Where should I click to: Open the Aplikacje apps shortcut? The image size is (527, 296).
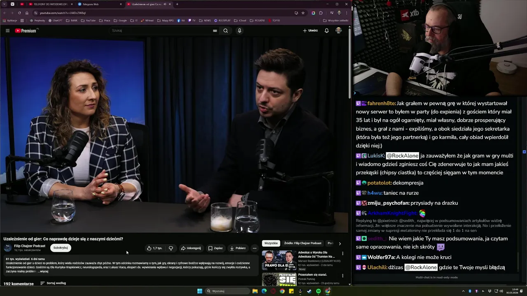pyautogui.click(x=10, y=20)
